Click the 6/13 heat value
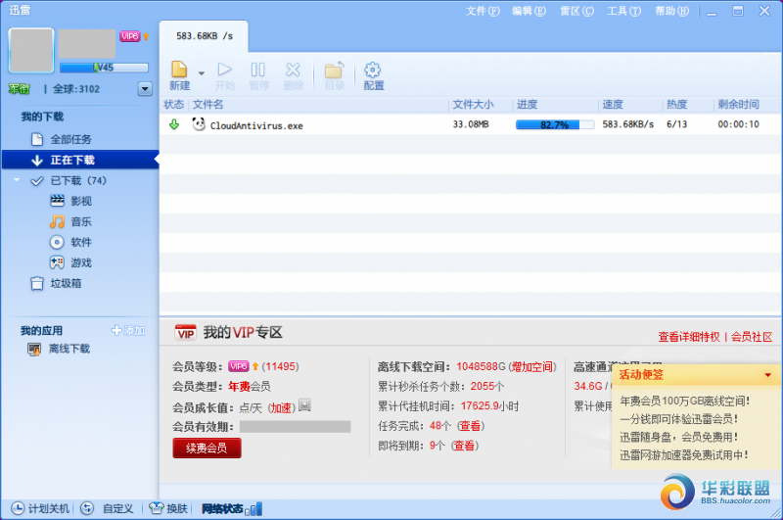The width and height of the screenshot is (783, 520). [676, 124]
